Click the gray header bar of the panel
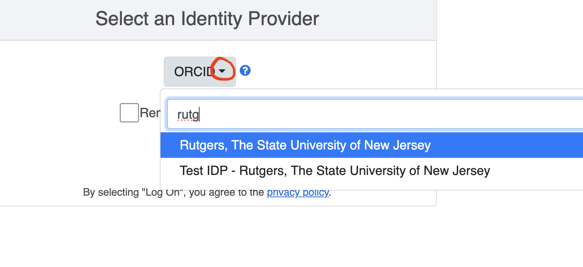The image size is (583, 267). (x=218, y=20)
